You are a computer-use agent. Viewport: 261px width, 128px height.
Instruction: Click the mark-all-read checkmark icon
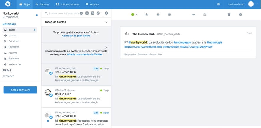click(x=81, y=14)
